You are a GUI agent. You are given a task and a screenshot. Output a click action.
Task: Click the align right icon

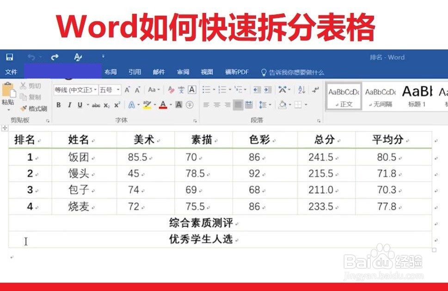pos(227,105)
